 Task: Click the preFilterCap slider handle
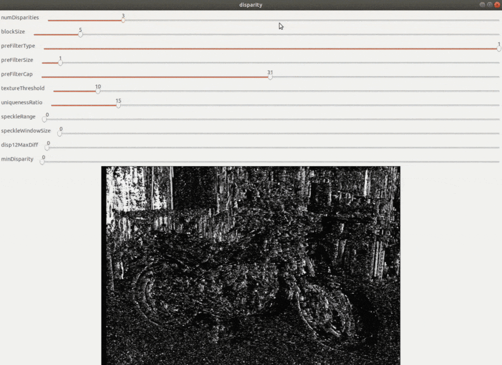(270, 77)
